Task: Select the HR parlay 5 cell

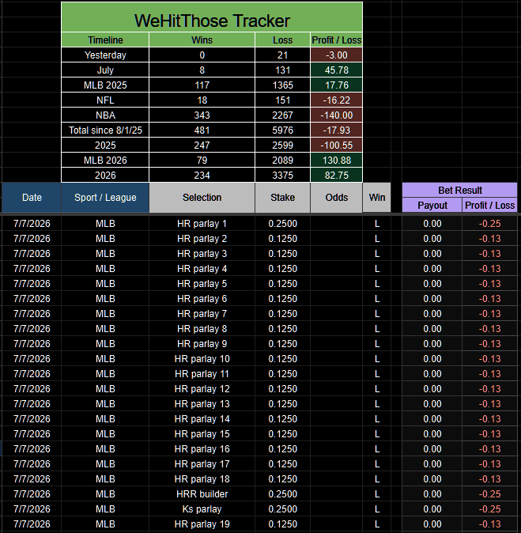Action: click(x=202, y=283)
